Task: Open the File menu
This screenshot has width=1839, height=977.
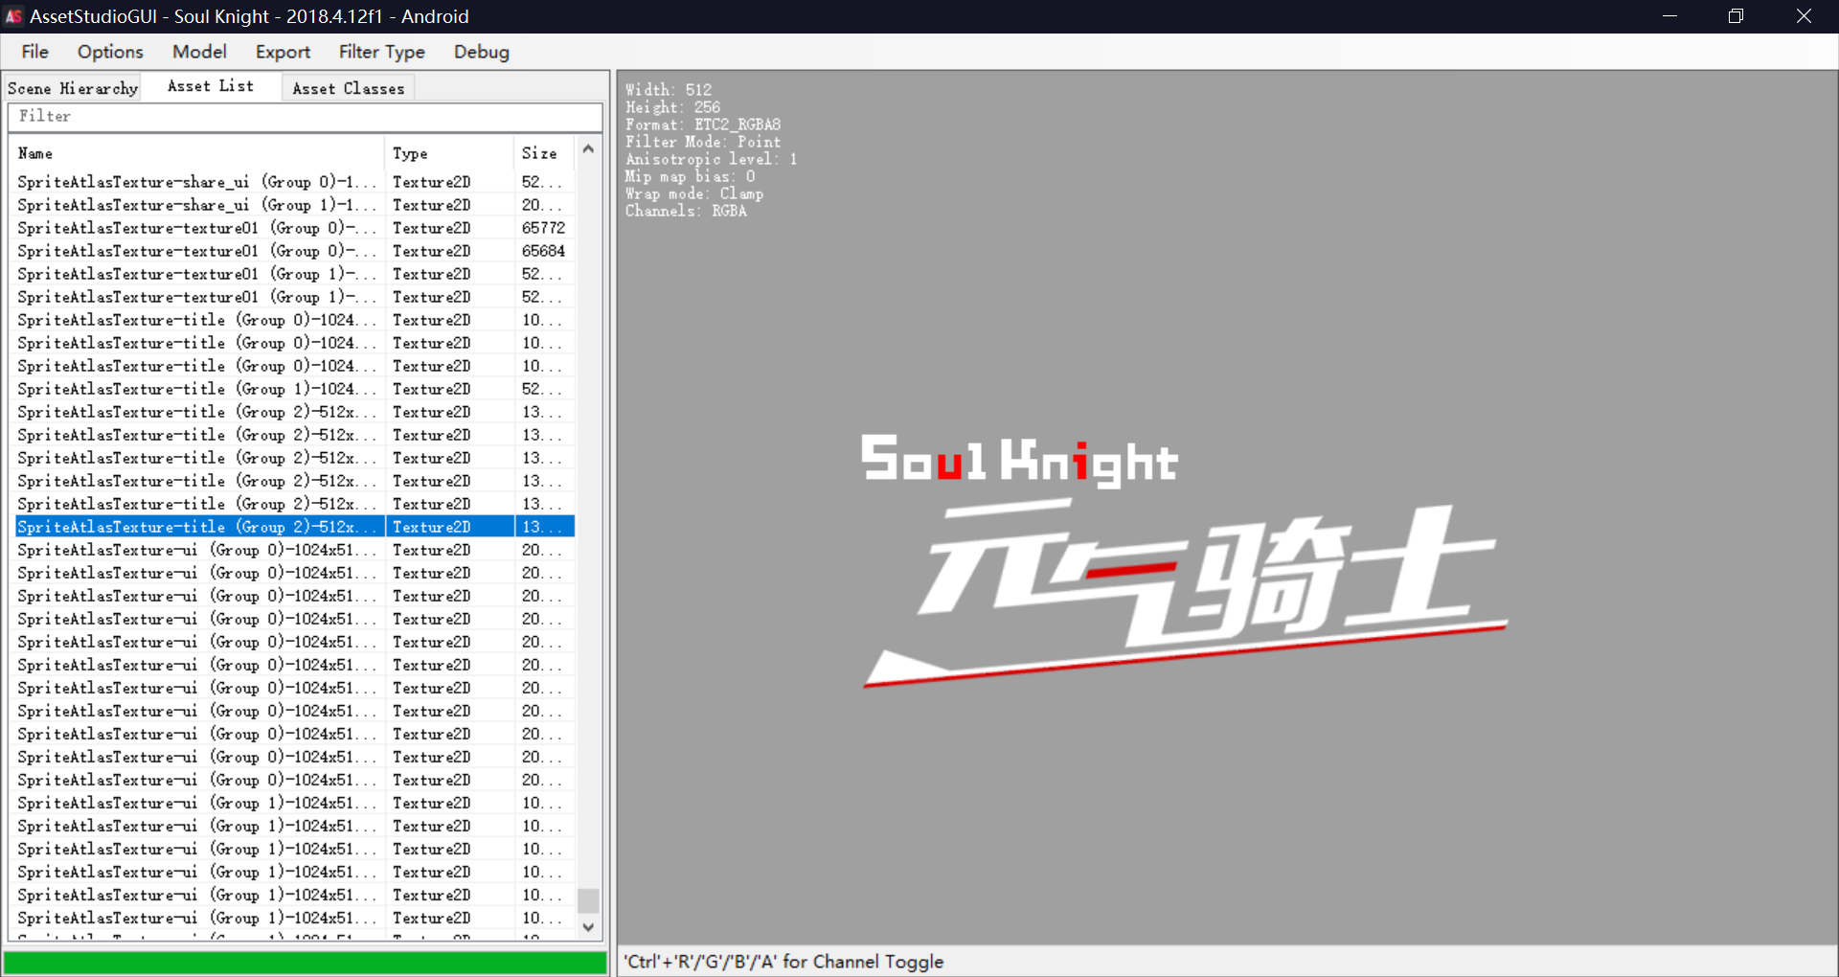Action: [x=35, y=52]
